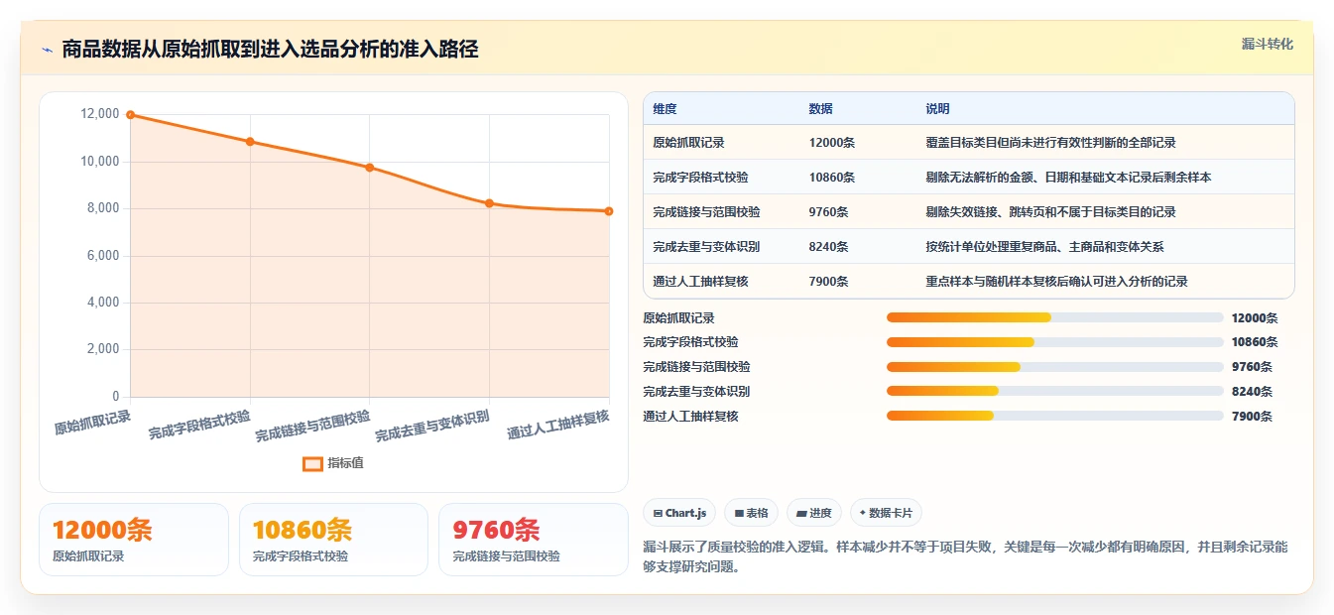1334x615 pixels.
Task: Click the 完成链接与范围校验 progress bar
Action: pos(1054,367)
